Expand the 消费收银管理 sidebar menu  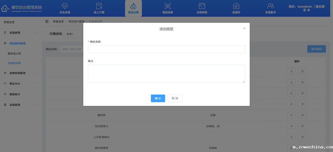21,73
